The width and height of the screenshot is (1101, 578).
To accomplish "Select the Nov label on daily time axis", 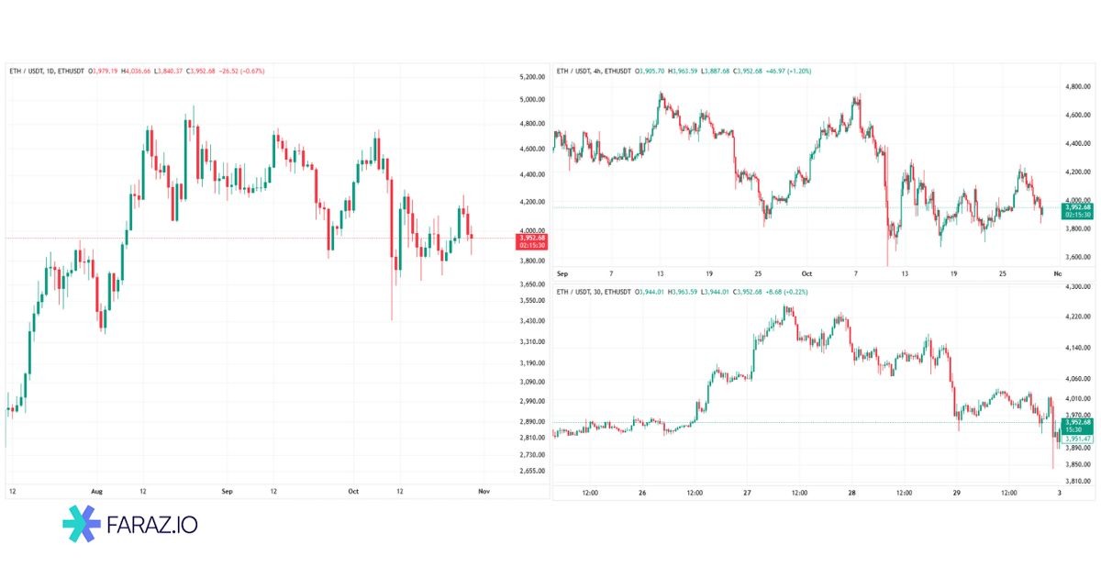I will click(485, 492).
